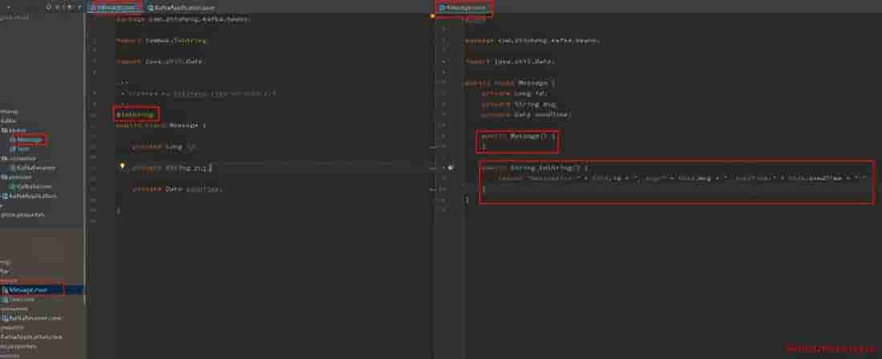Click the Message.class file icon in target folder
This screenshot has height=359, width=882.
point(5,290)
